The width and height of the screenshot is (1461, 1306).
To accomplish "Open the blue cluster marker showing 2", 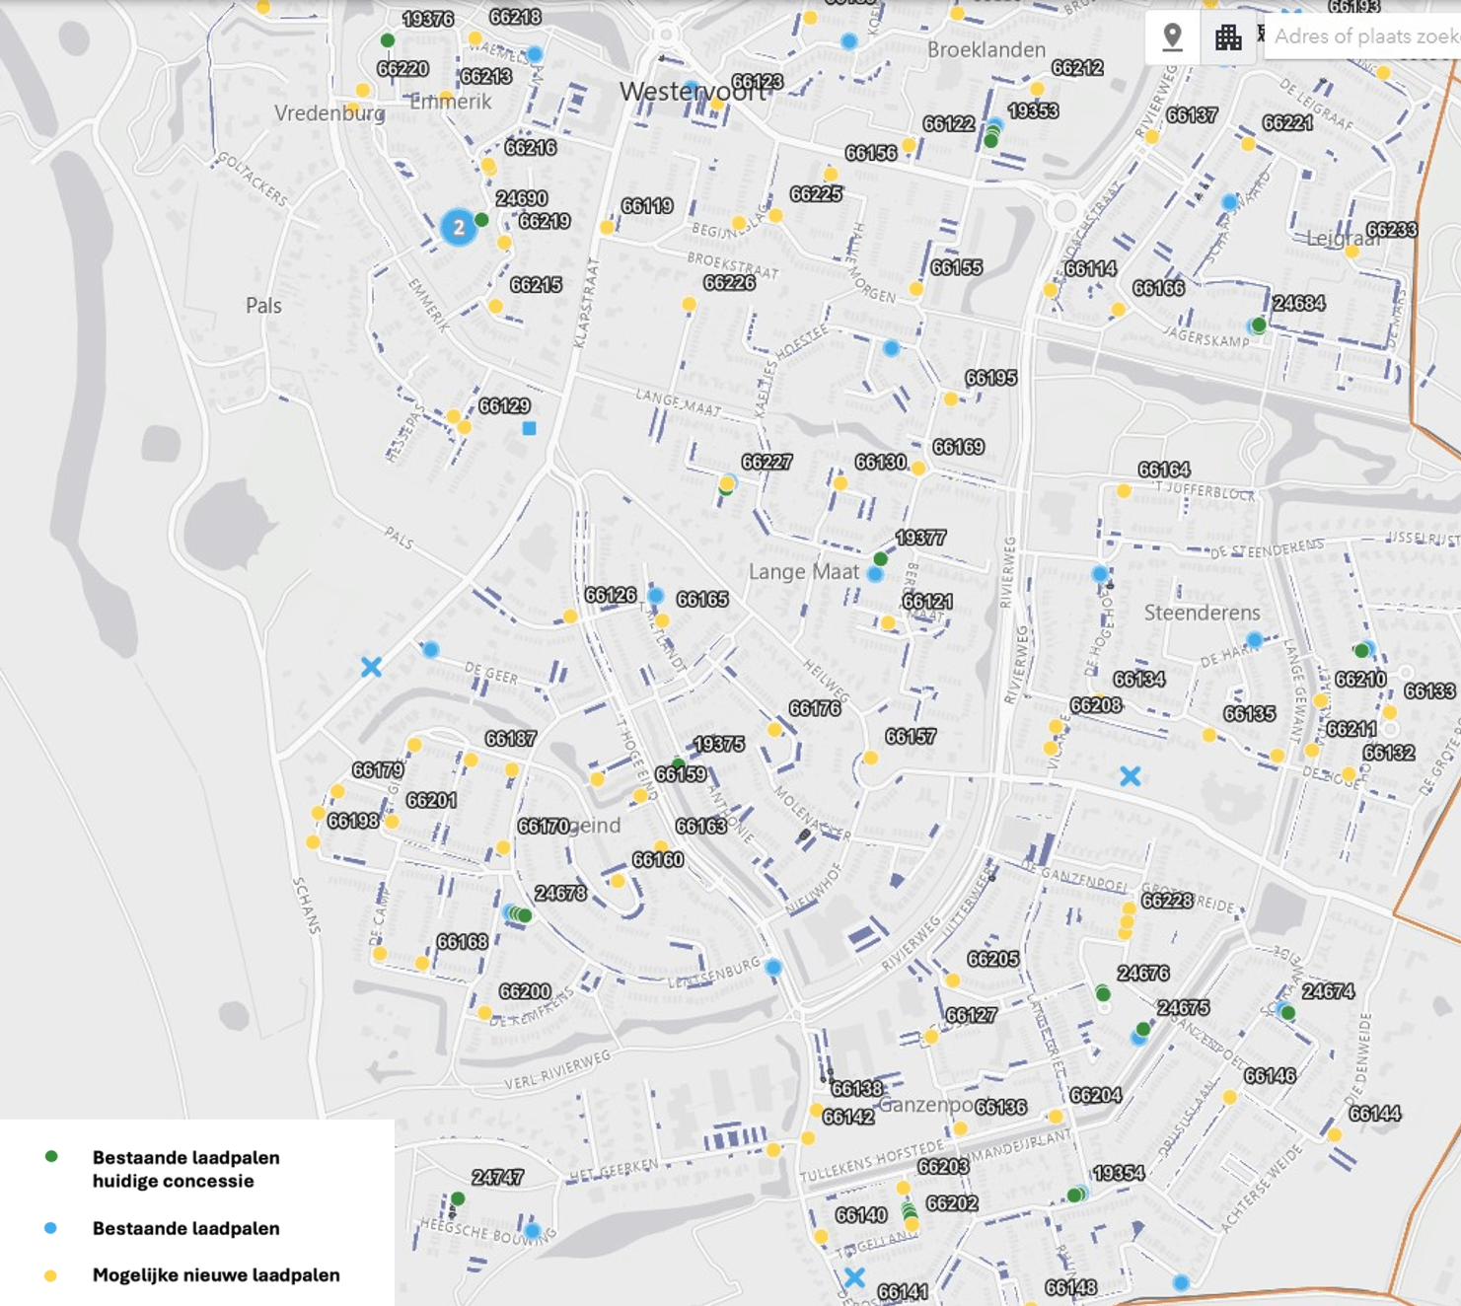I will click(x=458, y=227).
